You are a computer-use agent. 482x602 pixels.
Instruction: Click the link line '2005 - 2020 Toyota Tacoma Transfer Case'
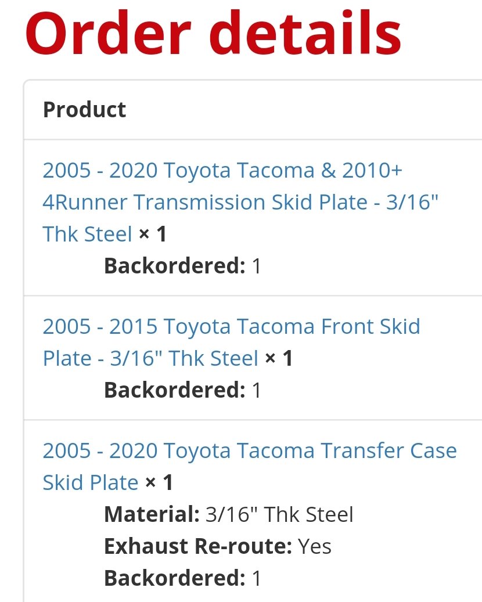(250, 450)
